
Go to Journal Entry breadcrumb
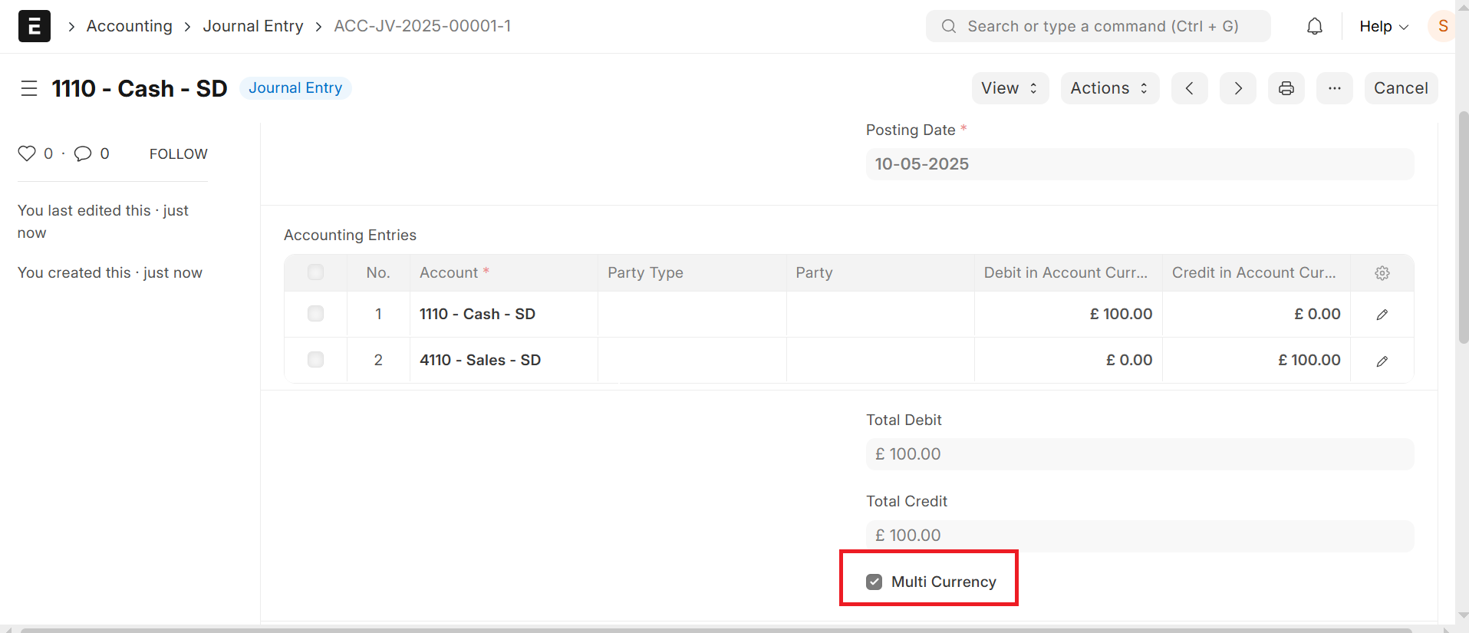click(253, 26)
